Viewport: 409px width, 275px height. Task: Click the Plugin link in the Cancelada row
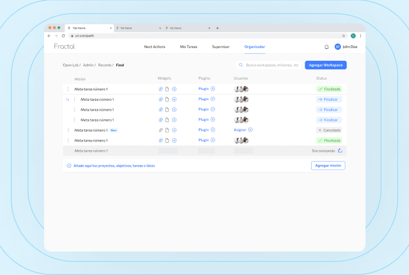[x=203, y=129]
